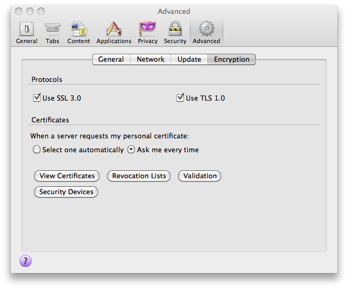Open the Content preferences pane

(78, 32)
